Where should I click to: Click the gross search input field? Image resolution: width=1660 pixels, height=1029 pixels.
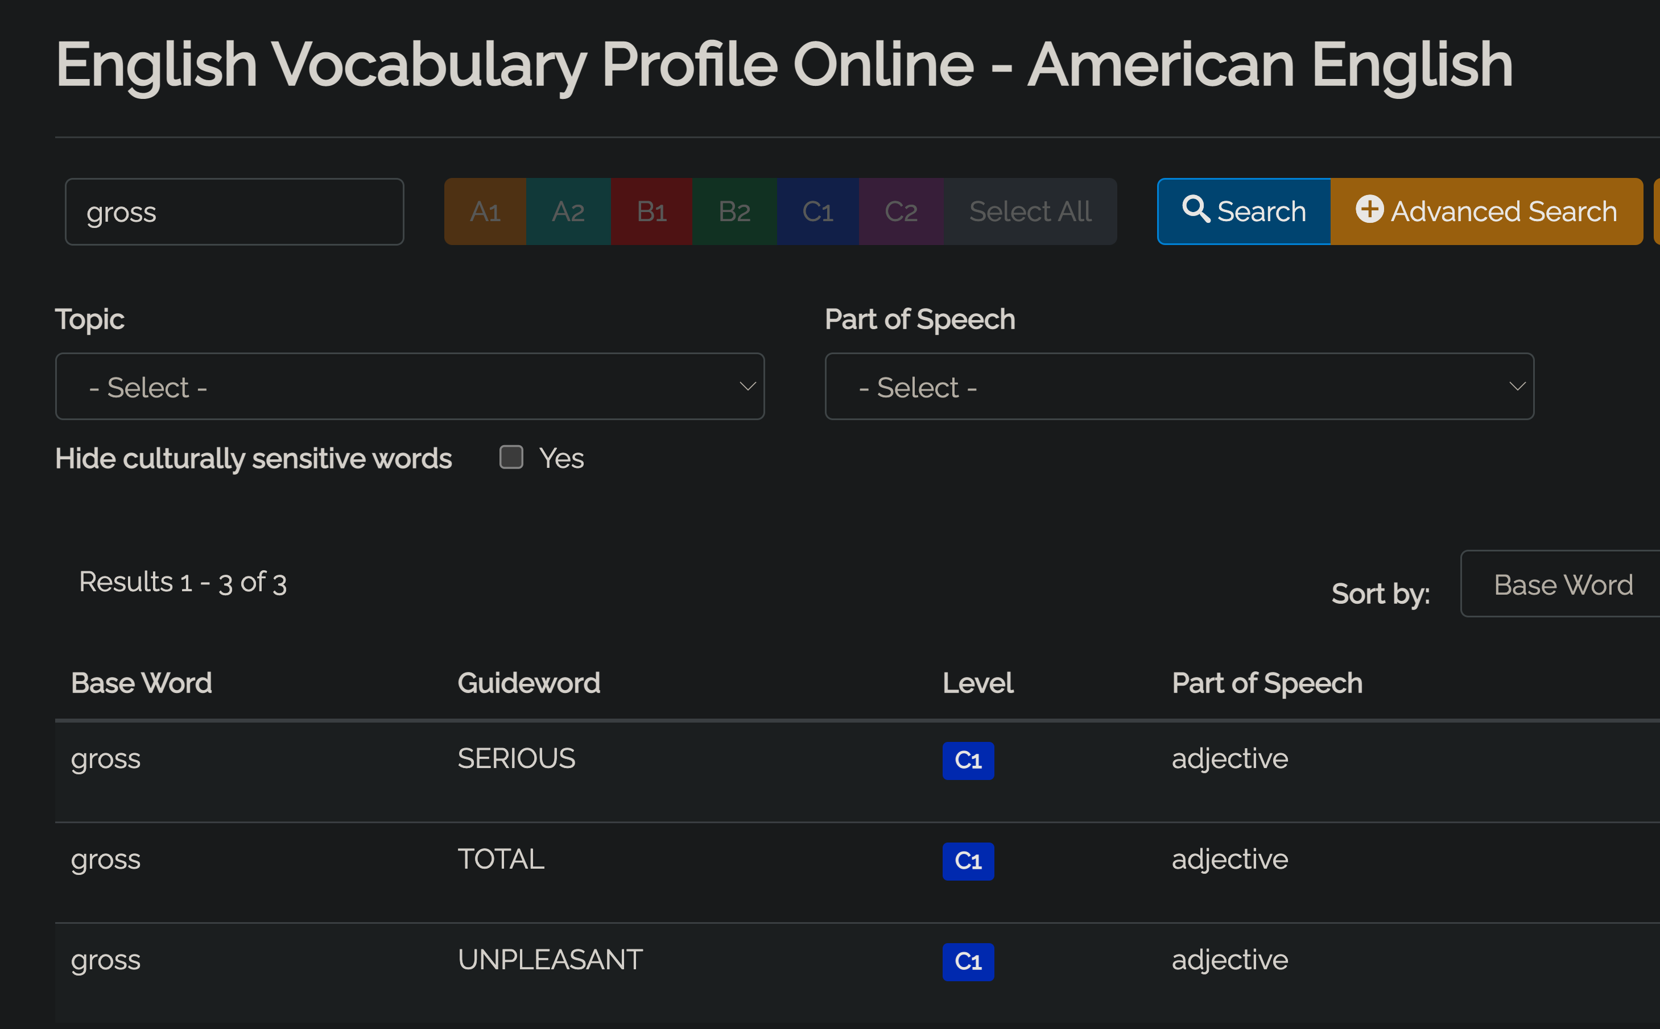[234, 211]
